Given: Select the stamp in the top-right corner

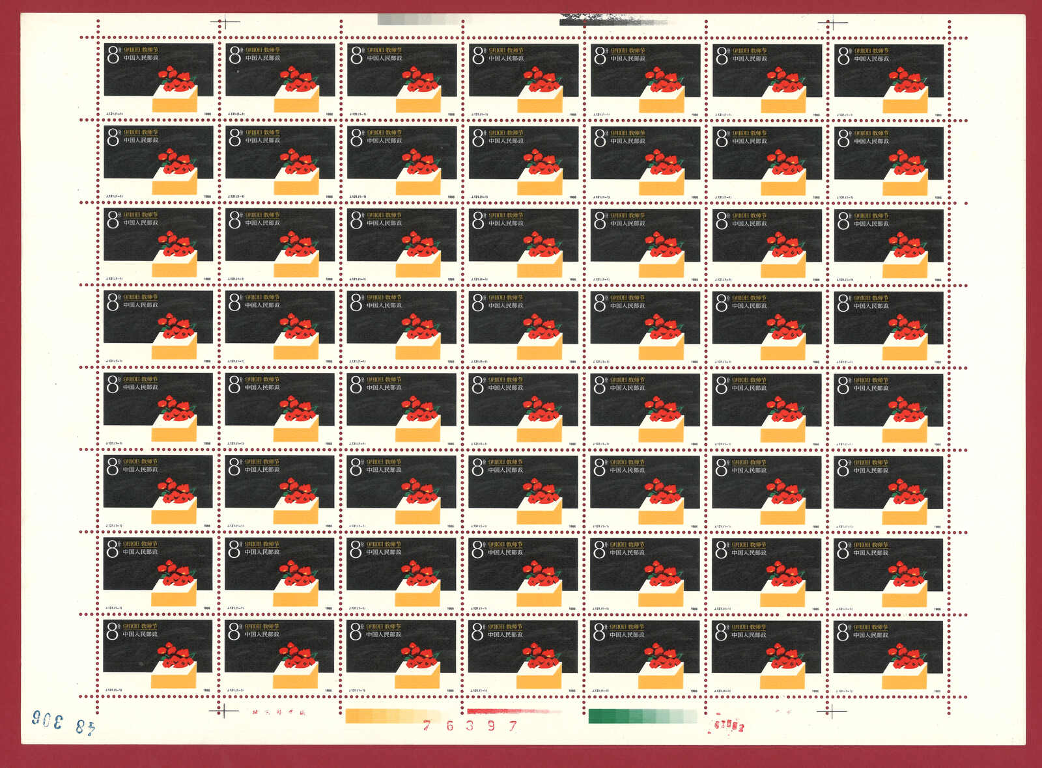Looking at the screenshot, I should point(889,81).
